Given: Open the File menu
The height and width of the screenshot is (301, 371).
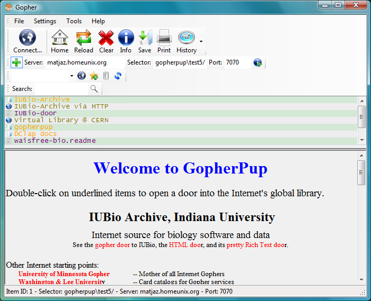Looking at the screenshot, I should coord(19,21).
